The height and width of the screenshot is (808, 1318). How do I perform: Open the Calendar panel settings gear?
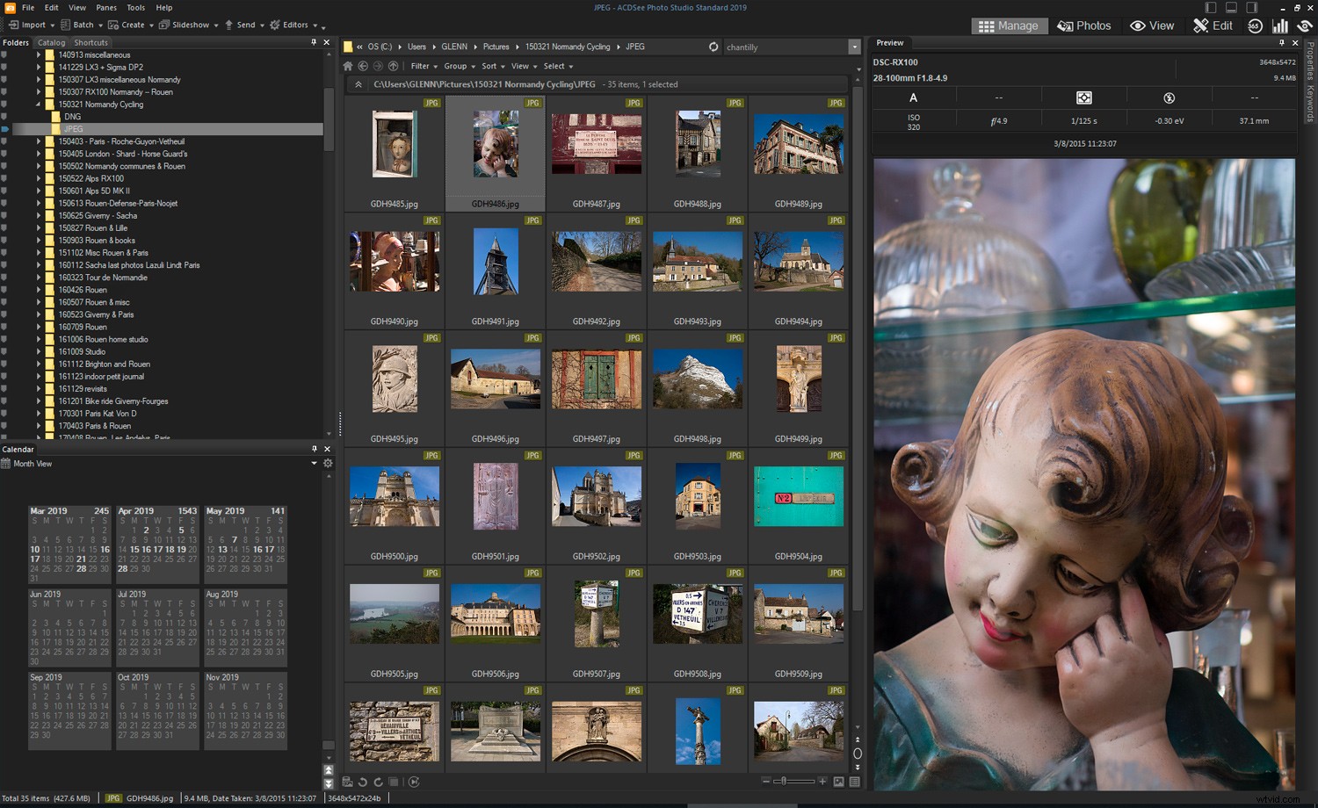327,463
